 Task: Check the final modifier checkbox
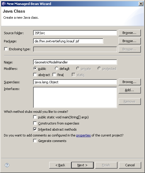point(54,75)
